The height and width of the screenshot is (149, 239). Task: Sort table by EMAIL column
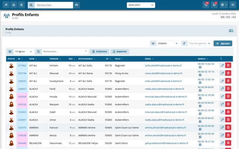(x=149, y=59)
